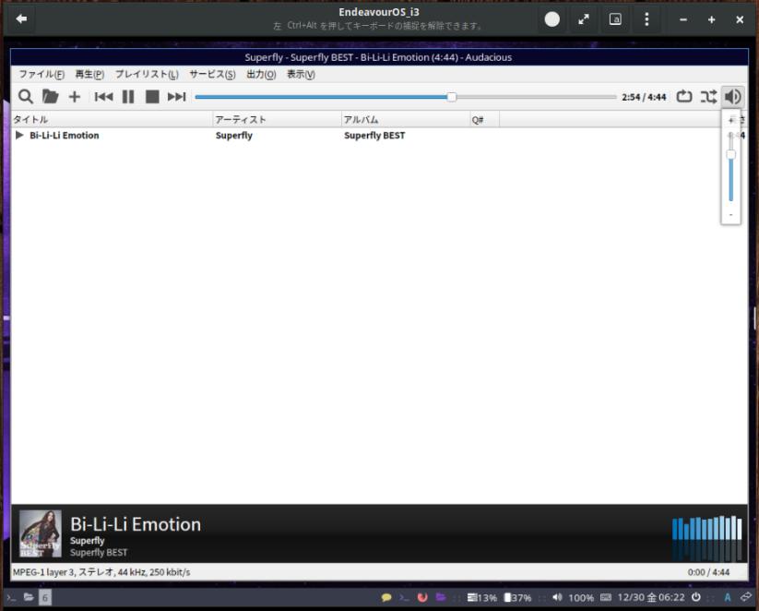Stop playback
Viewport: 759px width, 611px height.
pyautogui.click(x=152, y=97)
